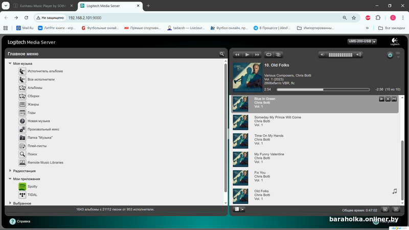Open the playlist view mode dropdown
The width and height of the screenshot is (409, 230).
pyautogui.click(x=239, y=209)
